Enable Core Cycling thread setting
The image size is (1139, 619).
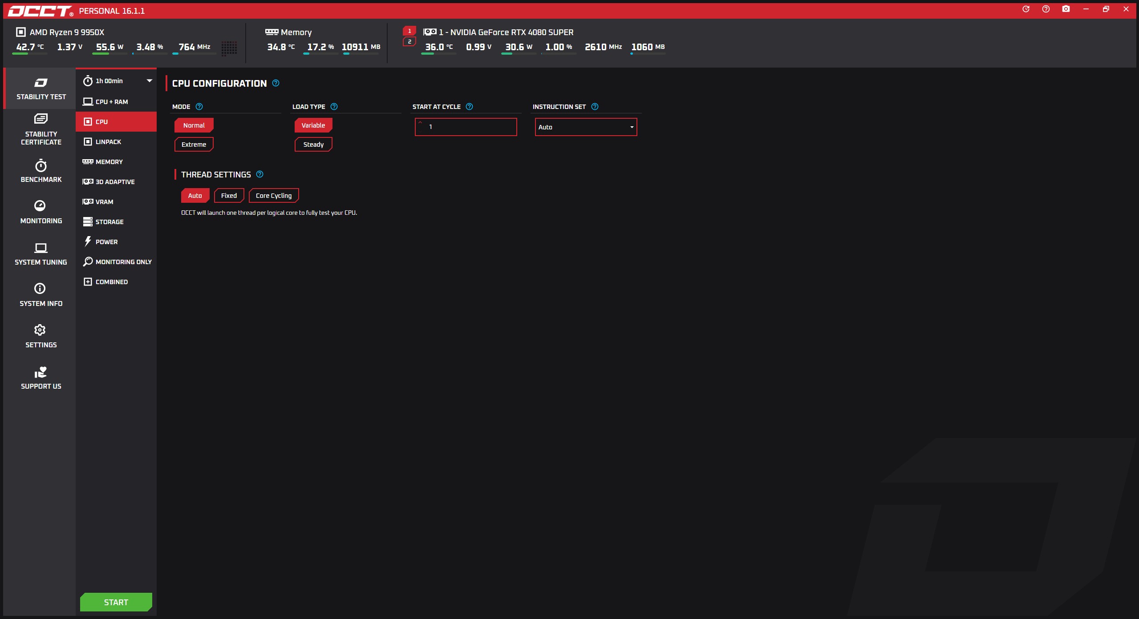pyautogui.click(x=274, y=196)
